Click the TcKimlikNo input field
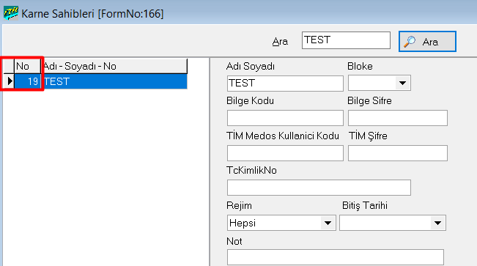Image resolution: width=477 pixels, height=266 pixels. (x=319, y=188)
